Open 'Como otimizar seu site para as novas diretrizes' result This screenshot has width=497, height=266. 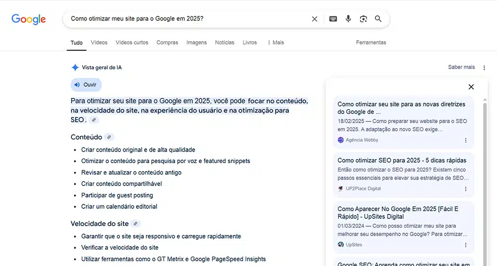click(x=401, y=108)
